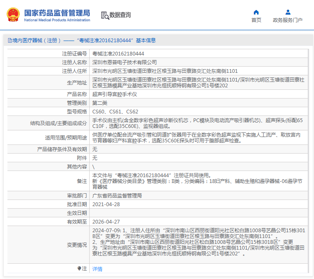Click the 批准日期 row label
314x279 pixels.
coord(77,204)
